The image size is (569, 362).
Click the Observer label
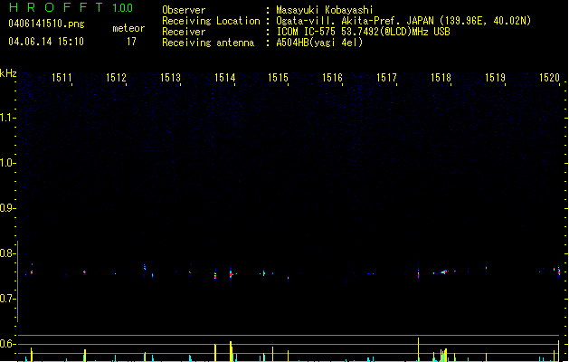(x=184, y=10)
